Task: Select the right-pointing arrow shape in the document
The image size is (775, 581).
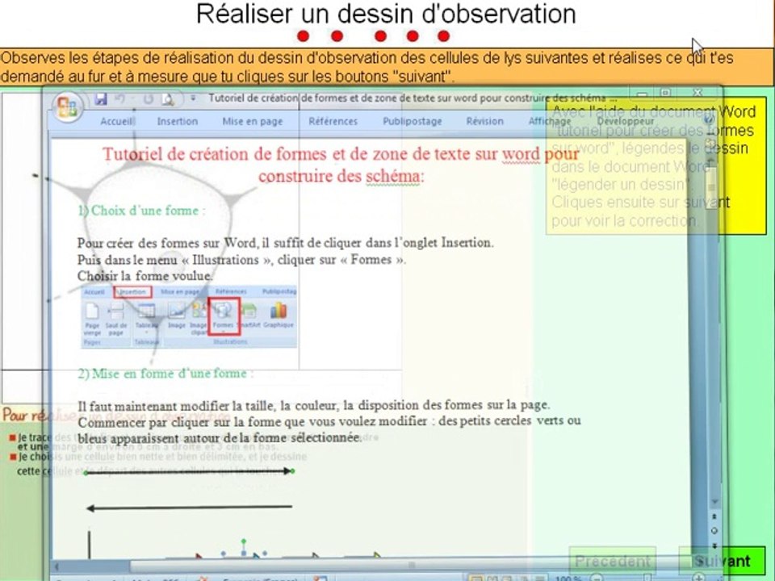Action: 189,472
